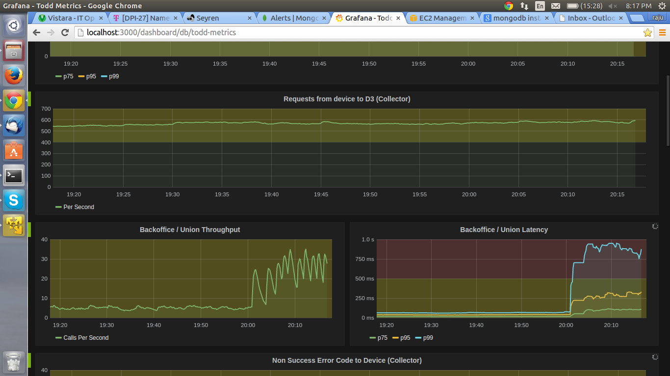Viewport: 670px width, 376px height.
Task: Click the Per Second legend color swatch
Action: click(x=58, y=207)
